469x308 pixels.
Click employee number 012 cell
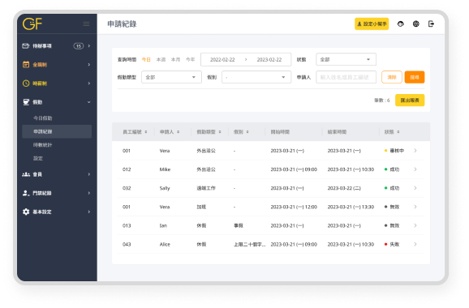(127, 169)
